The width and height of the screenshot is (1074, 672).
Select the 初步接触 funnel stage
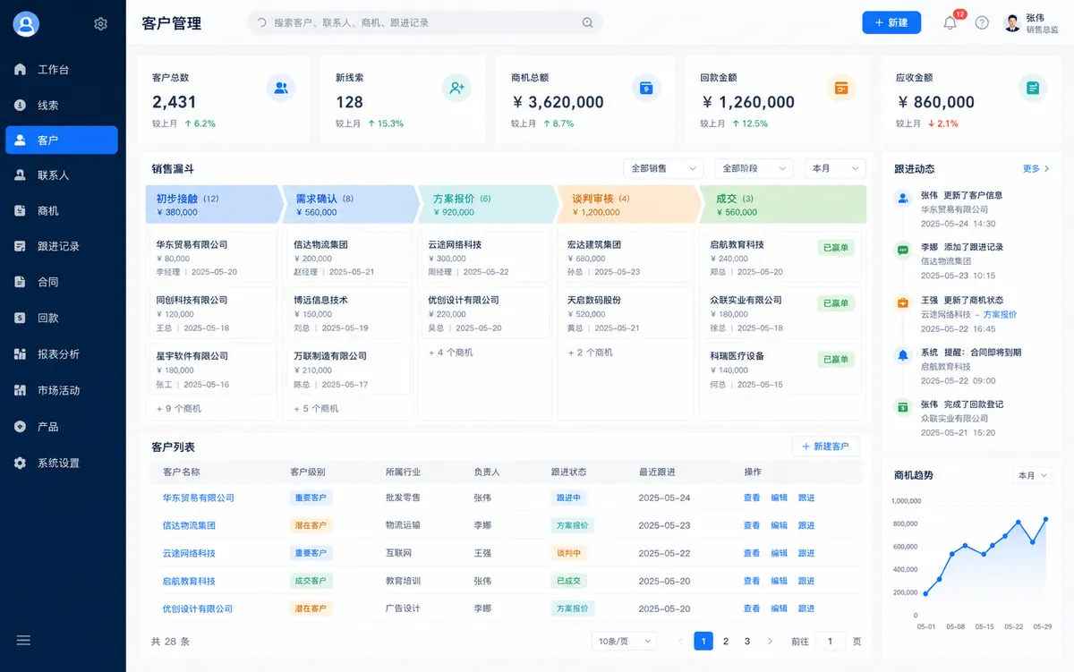[213, 205]
